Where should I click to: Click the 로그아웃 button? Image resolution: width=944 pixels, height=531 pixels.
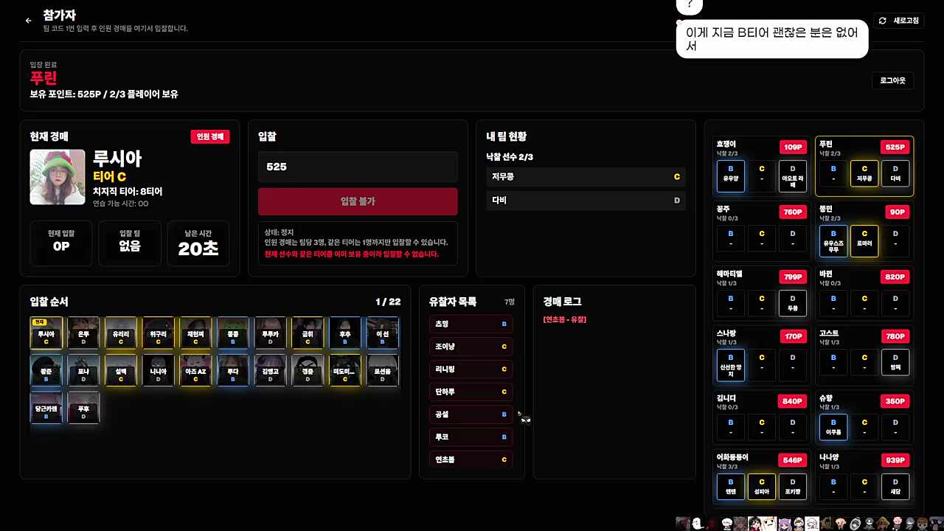pyautogui.click(x=892, y=80)
